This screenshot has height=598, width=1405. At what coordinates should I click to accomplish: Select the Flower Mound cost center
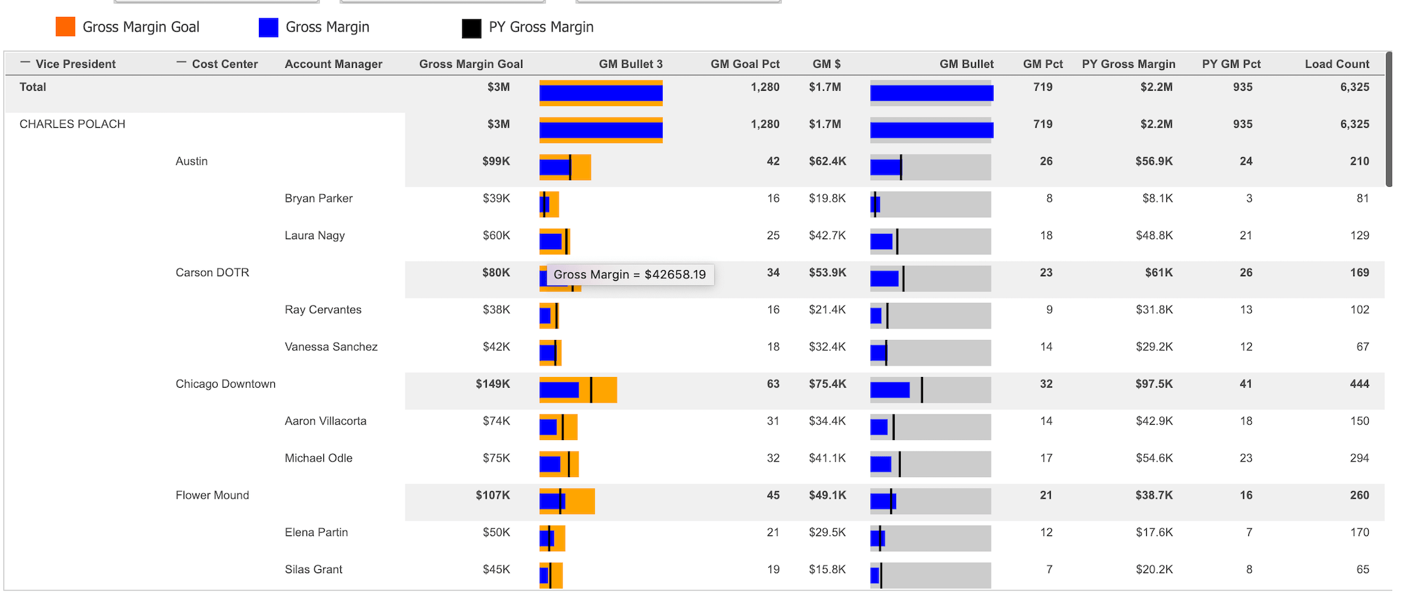point(212,495)
